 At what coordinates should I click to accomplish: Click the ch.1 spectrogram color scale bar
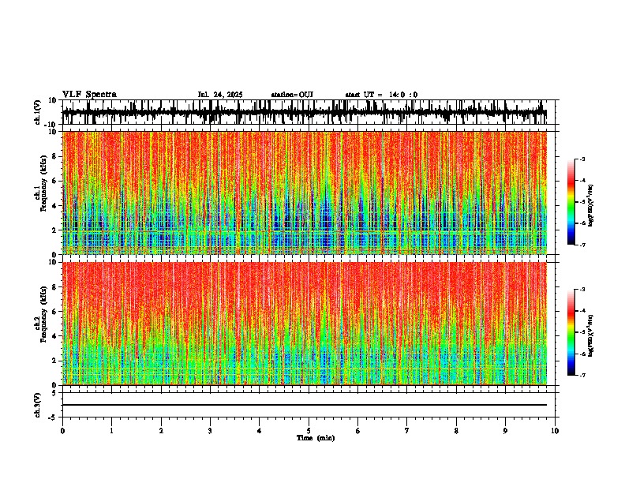point(571,202)
